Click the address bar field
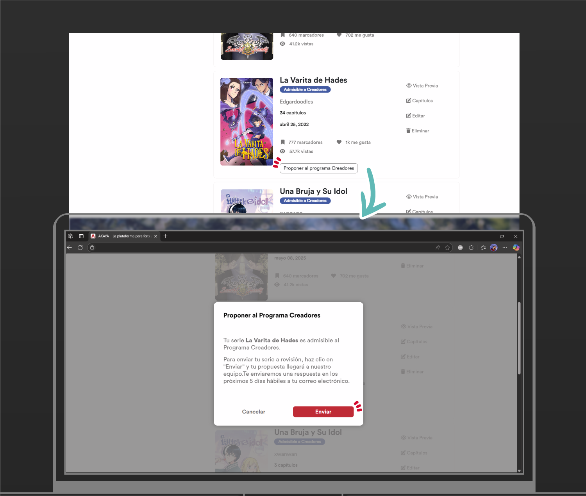 [270, 247]
